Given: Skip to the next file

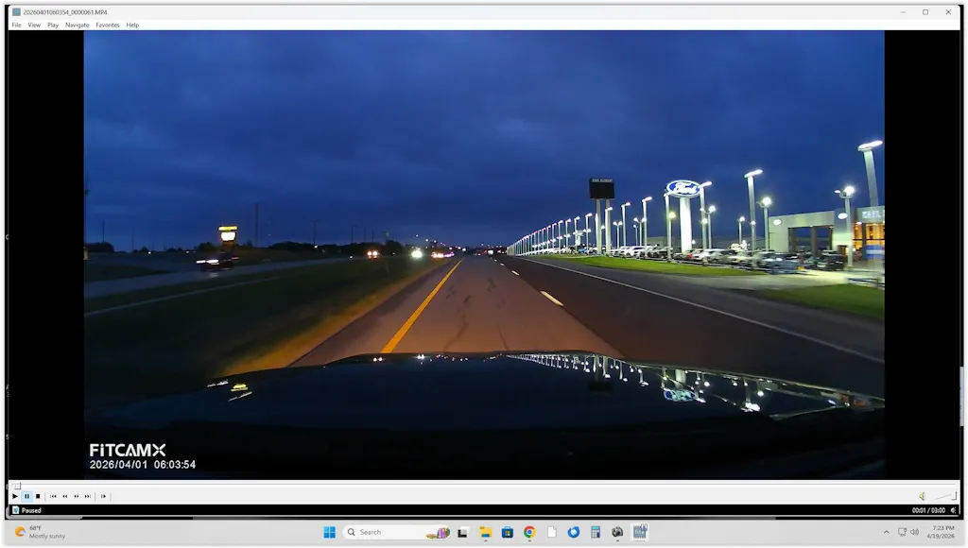Looking at the screenshot, I should [x=88, y=496].
